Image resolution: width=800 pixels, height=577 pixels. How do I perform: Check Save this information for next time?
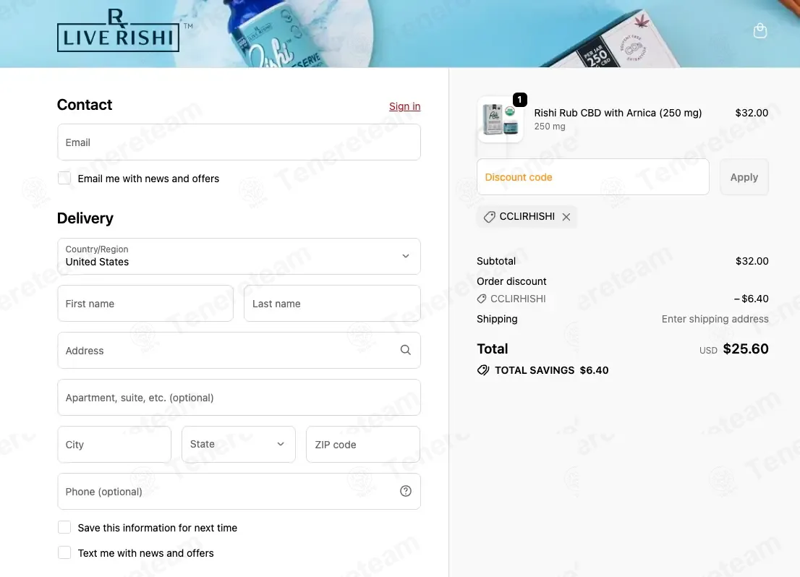pos(64,527)
